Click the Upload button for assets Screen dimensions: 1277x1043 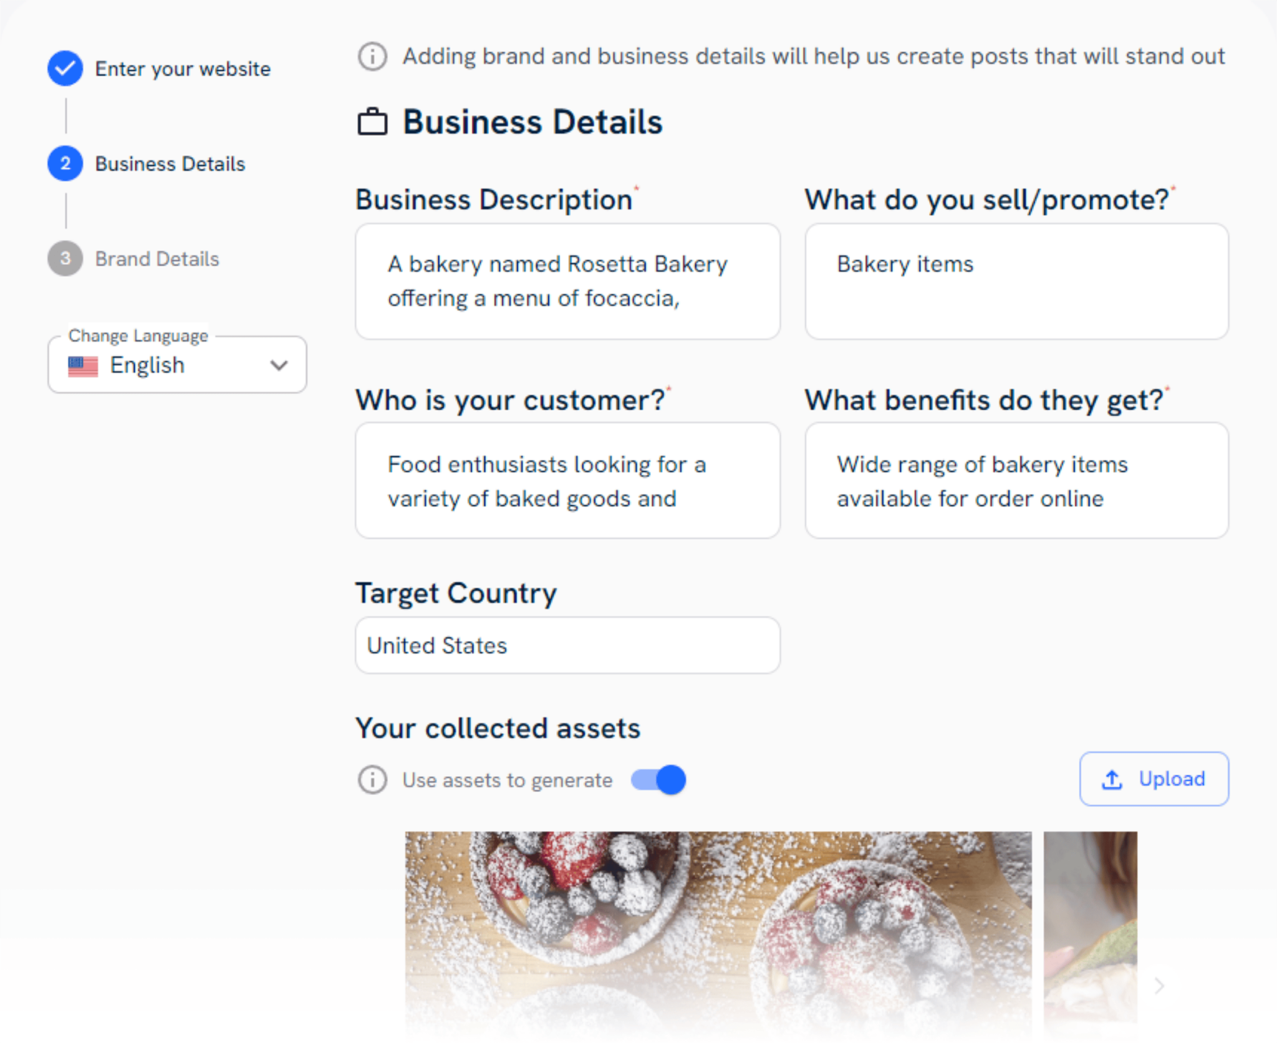1154,778
